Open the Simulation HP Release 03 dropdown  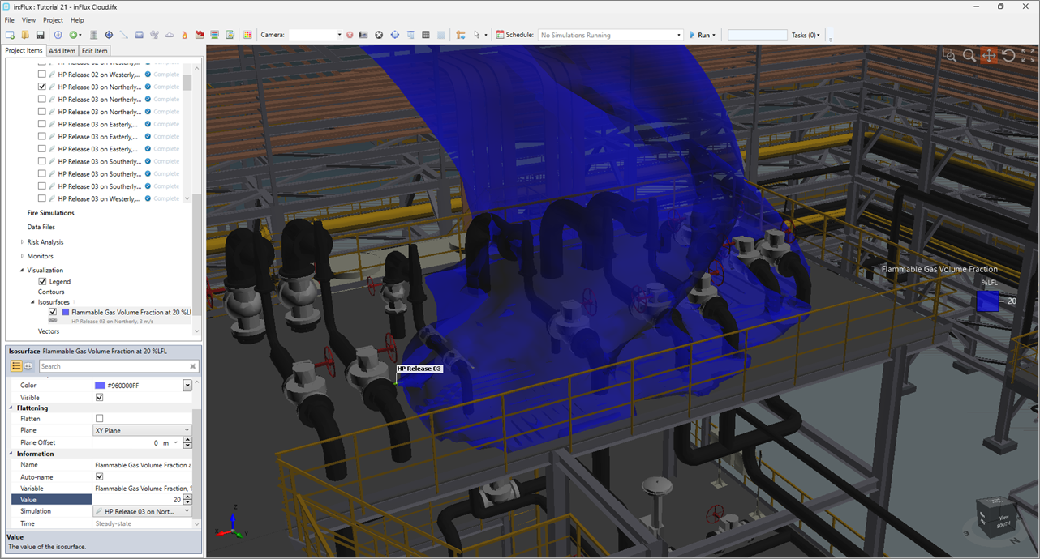pyautogui.click(x=143, y=511)
